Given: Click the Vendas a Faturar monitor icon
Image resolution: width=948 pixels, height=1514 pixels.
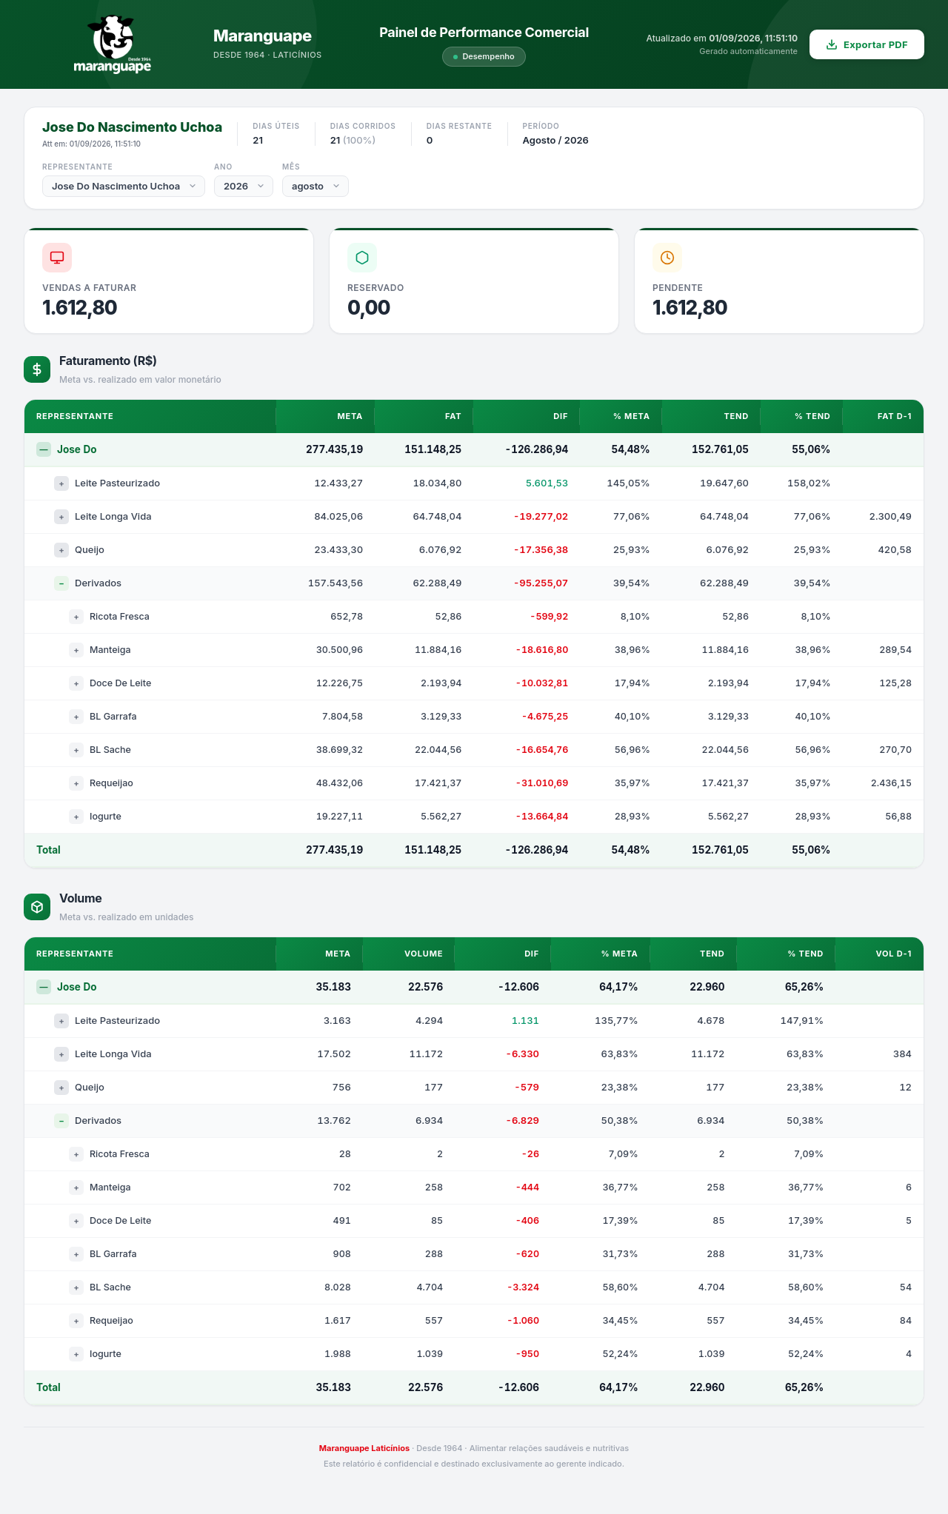Looking at the screenshot, I should pyautogui.click(x=57, y=258).
